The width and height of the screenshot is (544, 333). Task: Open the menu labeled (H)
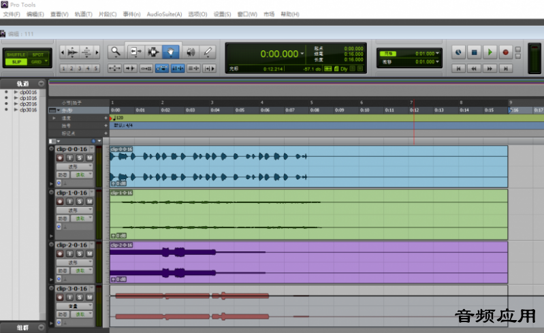tap(289, 14)
